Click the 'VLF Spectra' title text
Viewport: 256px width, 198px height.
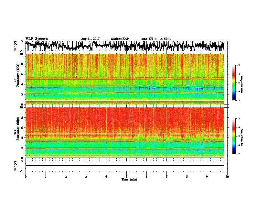click(x=37, y=39)
